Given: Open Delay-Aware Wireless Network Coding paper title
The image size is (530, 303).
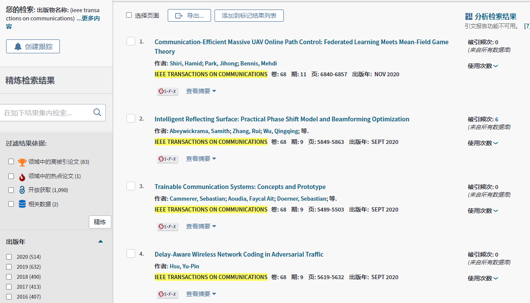Looking at the screenshot, I should pyautogui.click(x=239, y=254).
